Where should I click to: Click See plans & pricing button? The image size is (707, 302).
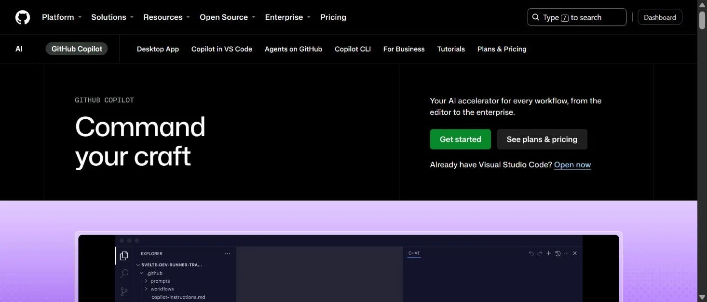pyautogui.click(x=542, y=139)
